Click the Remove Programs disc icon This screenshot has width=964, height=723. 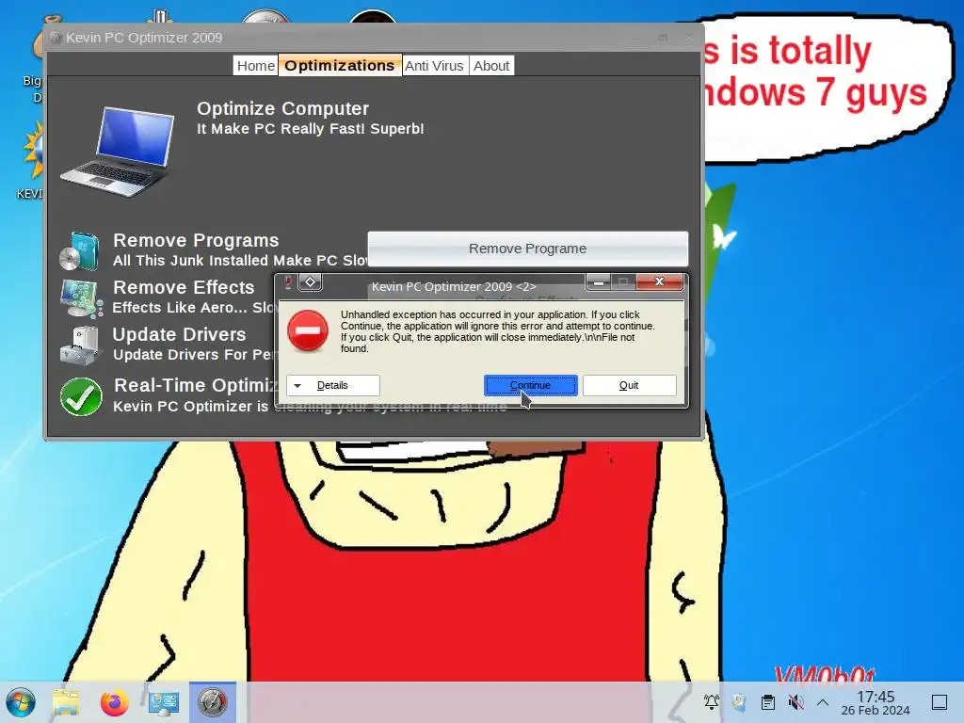[79, 251]
